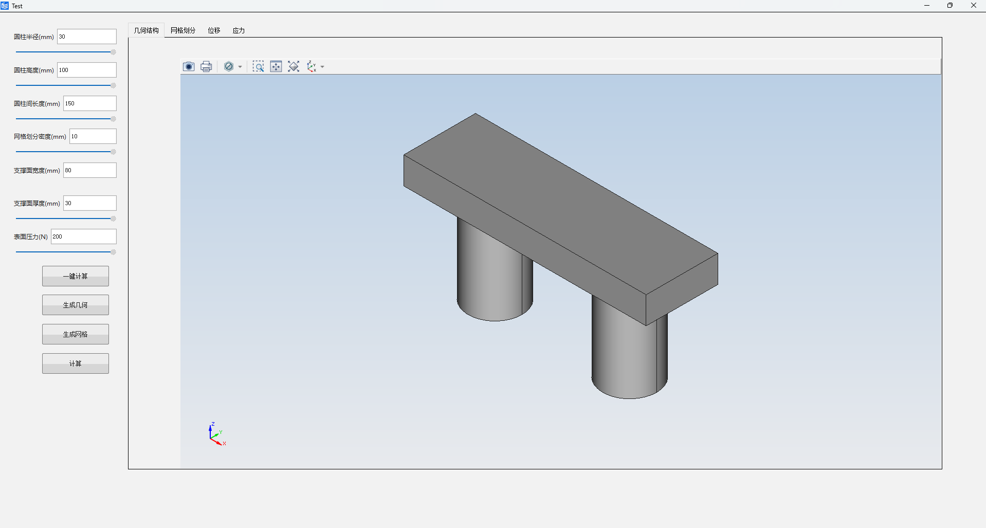This screenshot has height=528, width=986.
Task: Click the 表面压力(N) label text
Action: tap(31, 237)
